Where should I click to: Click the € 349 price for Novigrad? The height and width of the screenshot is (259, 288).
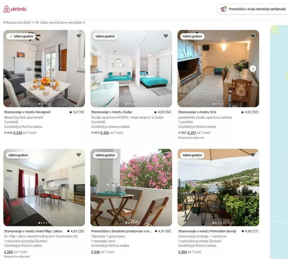[18, 133]
